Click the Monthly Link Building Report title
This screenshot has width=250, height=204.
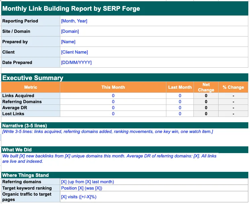point(71,8)
